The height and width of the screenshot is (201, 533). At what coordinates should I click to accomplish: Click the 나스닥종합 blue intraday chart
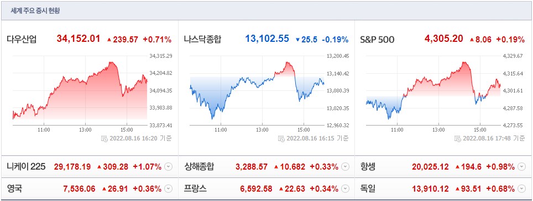coord(257,91)
